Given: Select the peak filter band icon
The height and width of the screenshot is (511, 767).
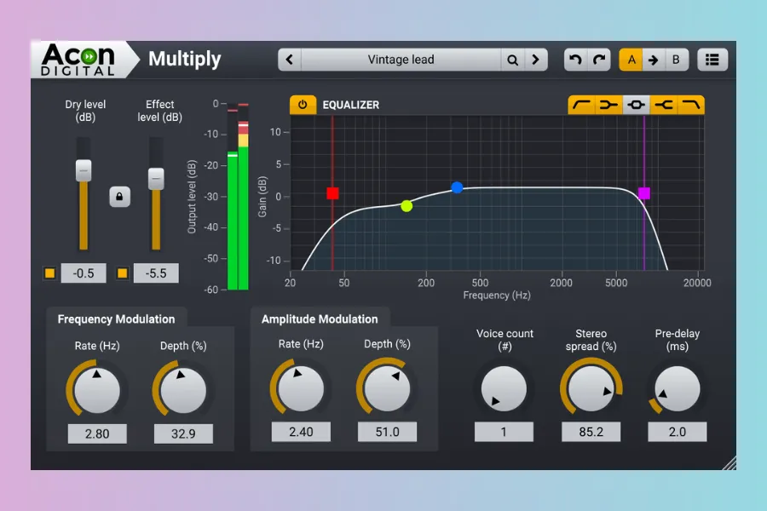Looking at the screenshot, I should pos(636,105).
